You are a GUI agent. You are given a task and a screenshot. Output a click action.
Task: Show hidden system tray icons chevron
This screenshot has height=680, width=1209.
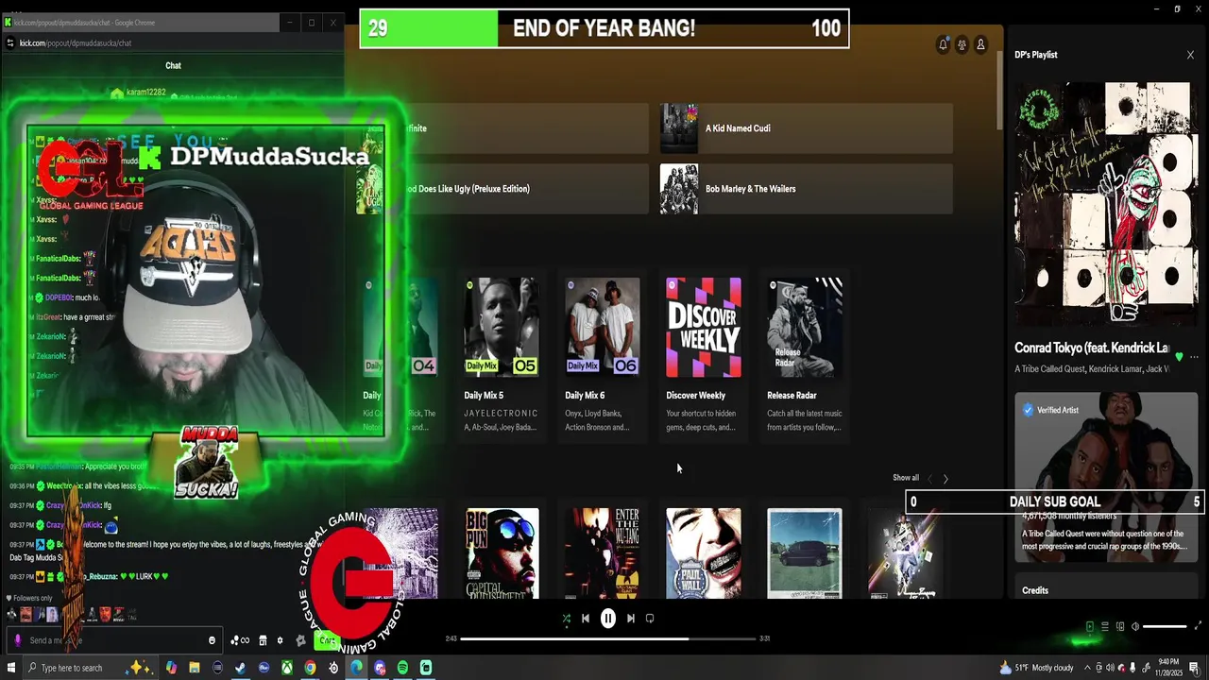point(1087,668)
